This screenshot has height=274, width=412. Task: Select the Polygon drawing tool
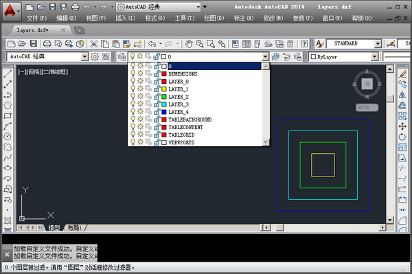pyautogui.click(x=8, y=105)
